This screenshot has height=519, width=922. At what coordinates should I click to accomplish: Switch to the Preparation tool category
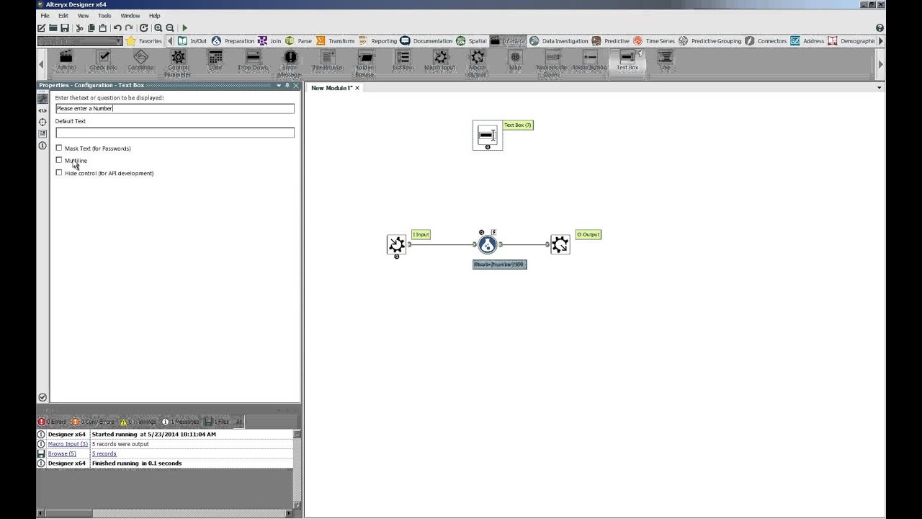click(x=233, y=41)
